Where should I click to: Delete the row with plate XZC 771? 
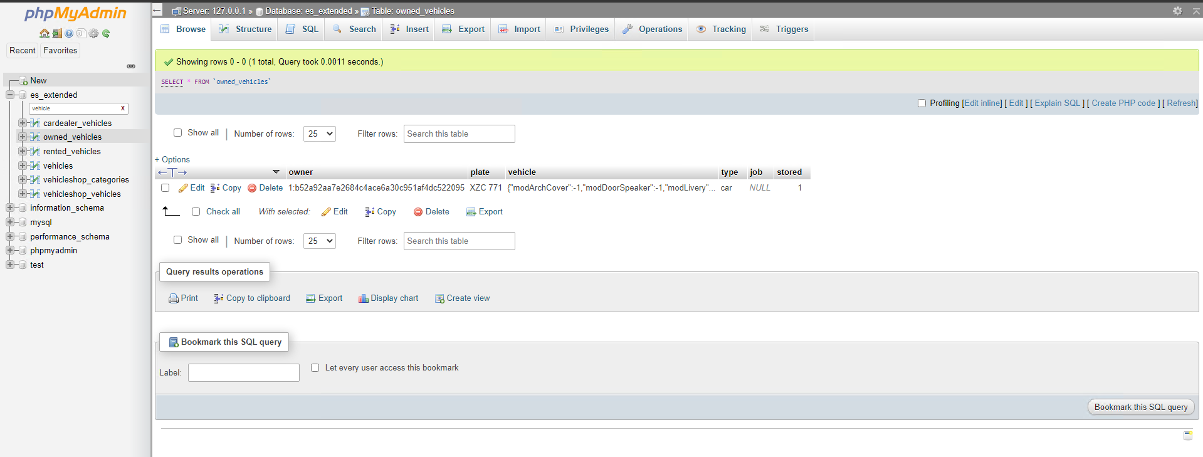265,188
